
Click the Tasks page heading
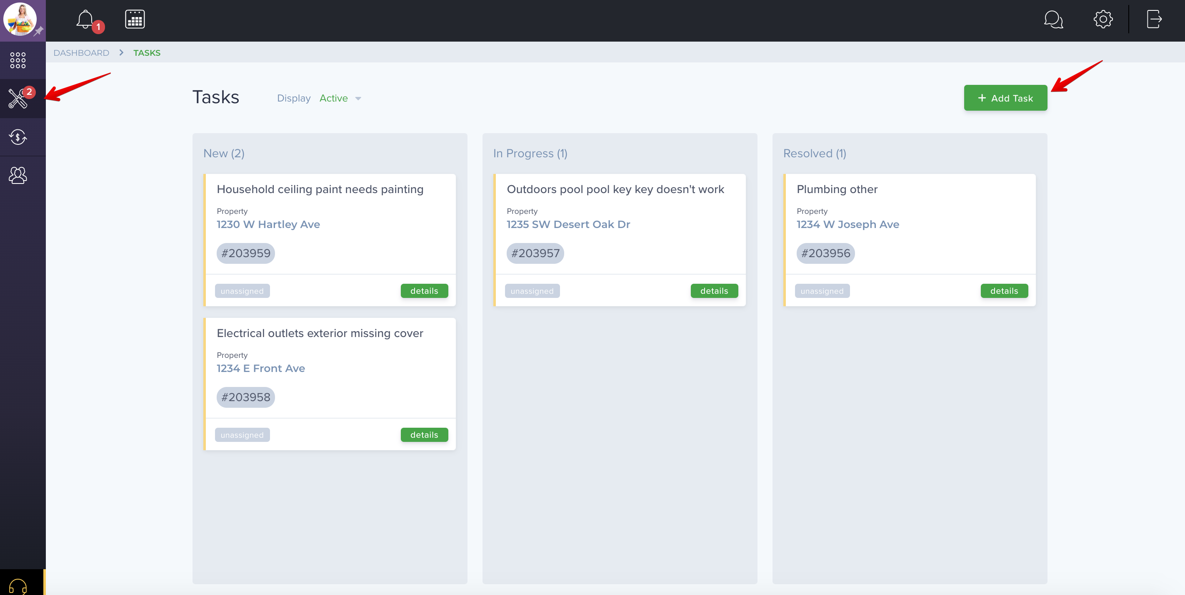(x=215, y=97)
